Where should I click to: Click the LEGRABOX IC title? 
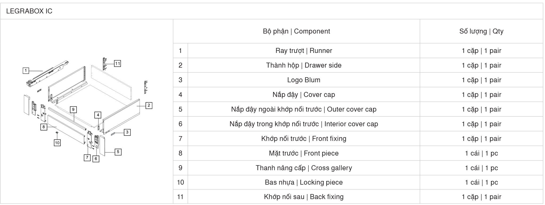coord(29,11)
